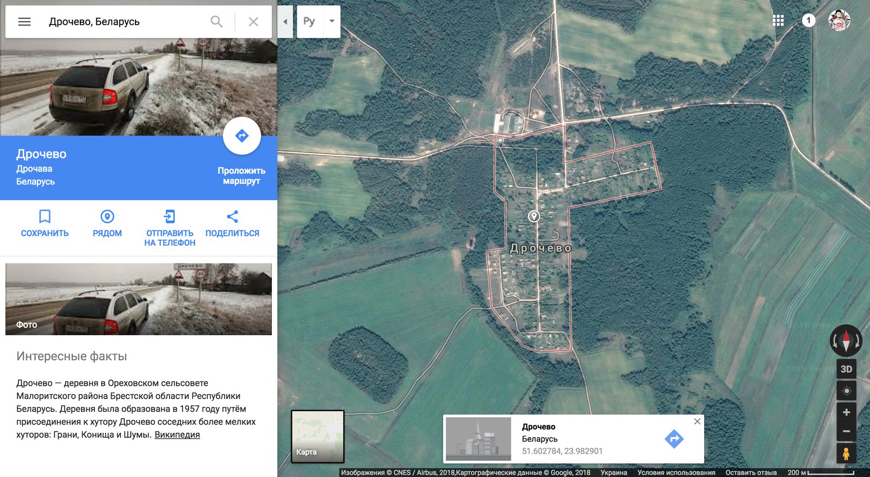Close the Дрочево info card
The height and width of the screenshot is (477, 870).
point(697,422)
